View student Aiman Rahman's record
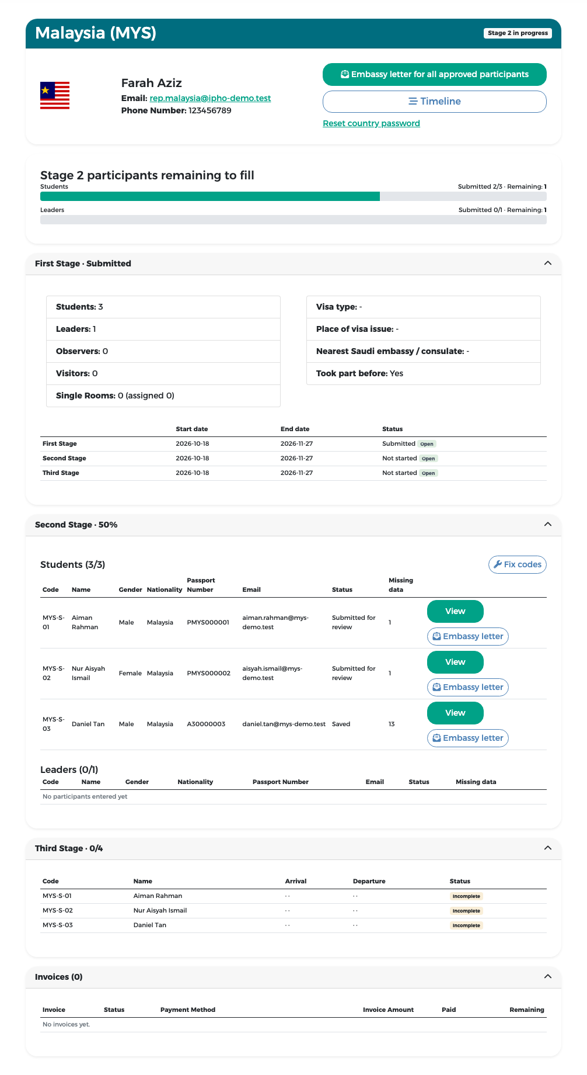This screenshot has width=587, height=1075. 455,611
